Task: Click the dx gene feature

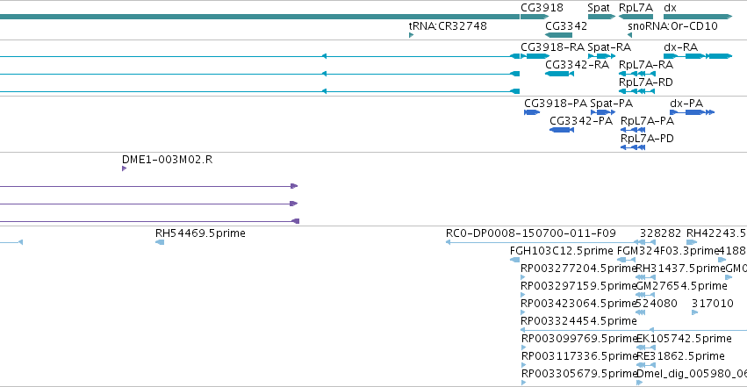Action: pyautogui.click(x=698, y=18)
